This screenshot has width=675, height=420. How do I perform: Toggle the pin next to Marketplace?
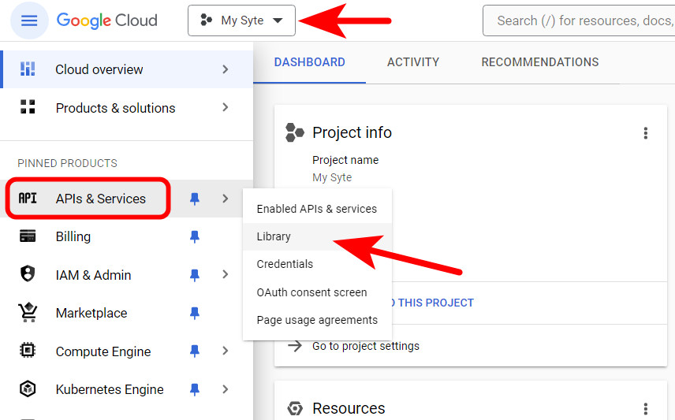tap(195, 313)
